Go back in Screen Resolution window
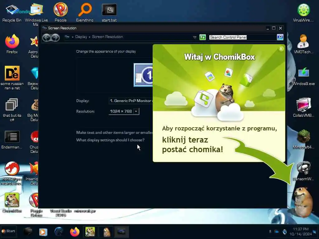The width and height of the screenshot is (319, 239). 46,37
